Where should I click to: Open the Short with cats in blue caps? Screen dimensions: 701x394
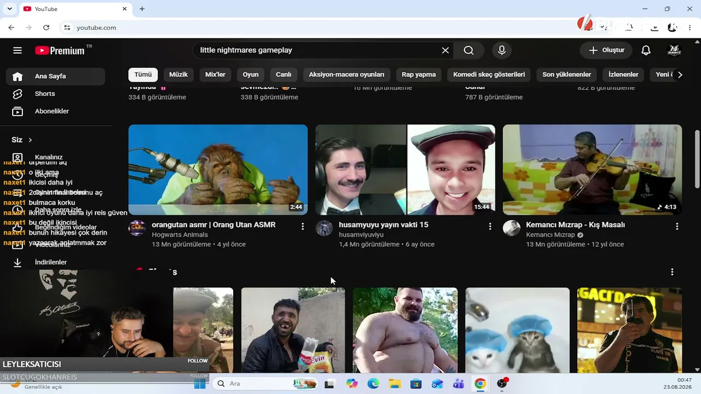tap(518, 331)
